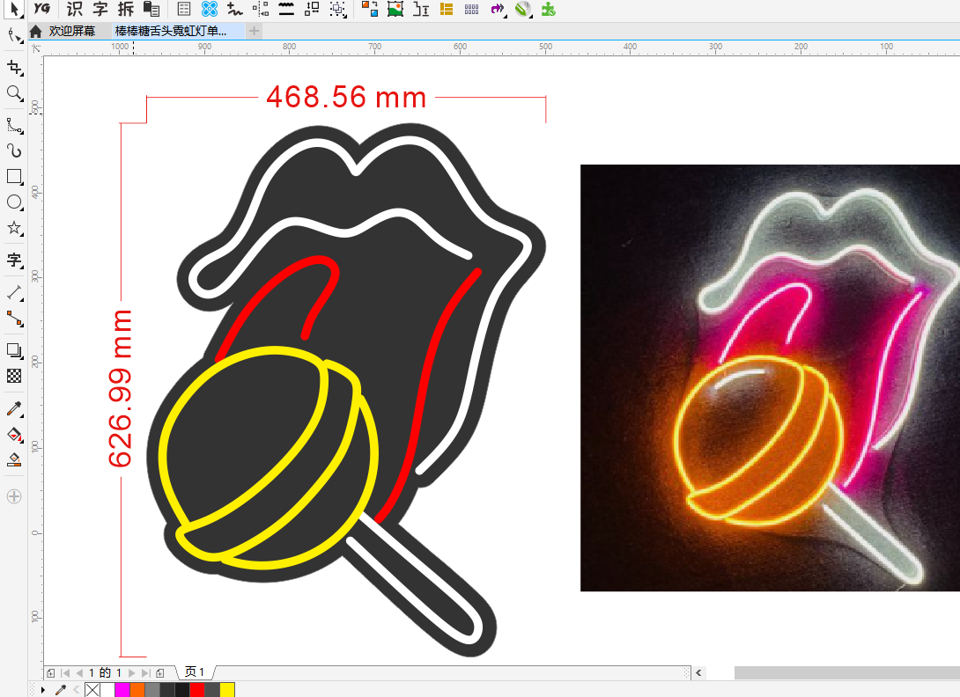960x697 pixels.
Task: Pick the orange color swatch
Action: pos(137,690)
